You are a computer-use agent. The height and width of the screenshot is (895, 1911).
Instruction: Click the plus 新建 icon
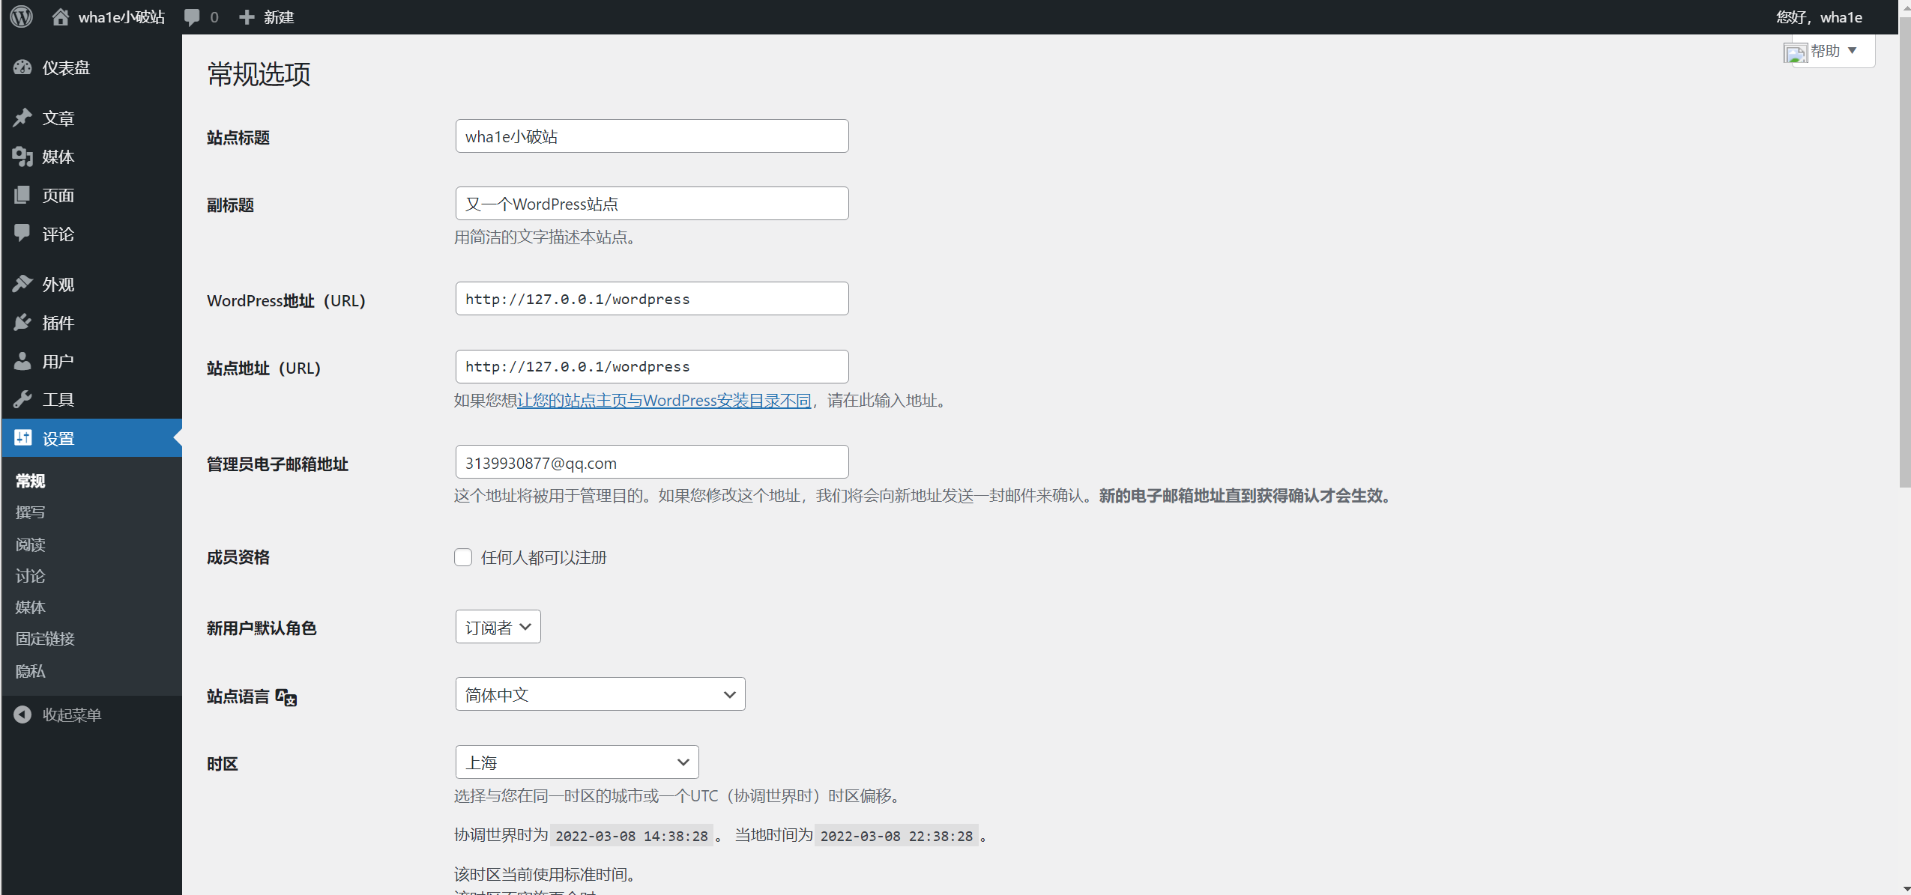(x=247, y=16)
